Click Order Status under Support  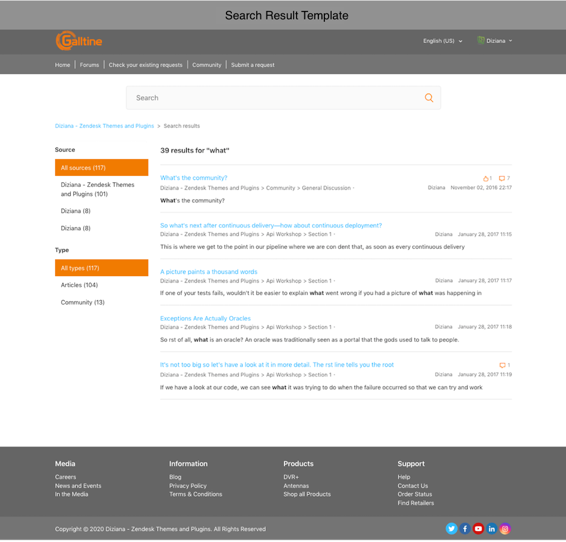415,494
